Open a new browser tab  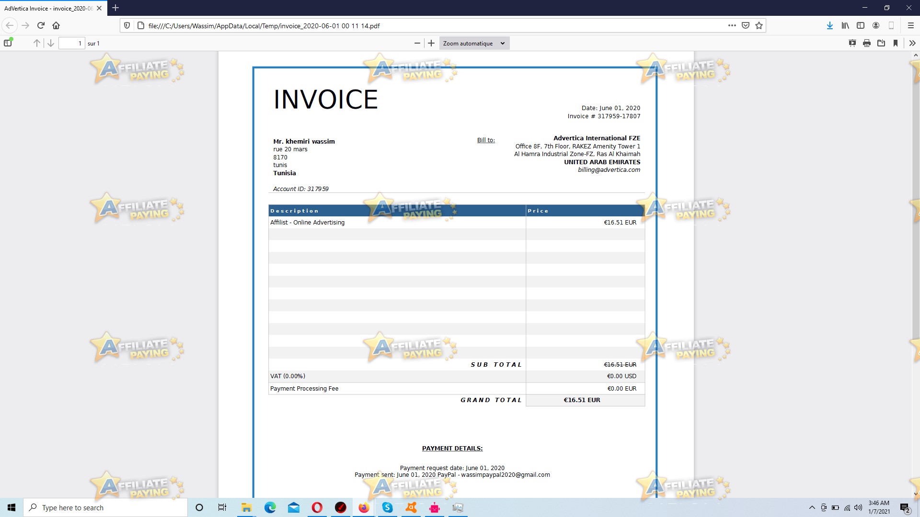[x=115, y=8]
